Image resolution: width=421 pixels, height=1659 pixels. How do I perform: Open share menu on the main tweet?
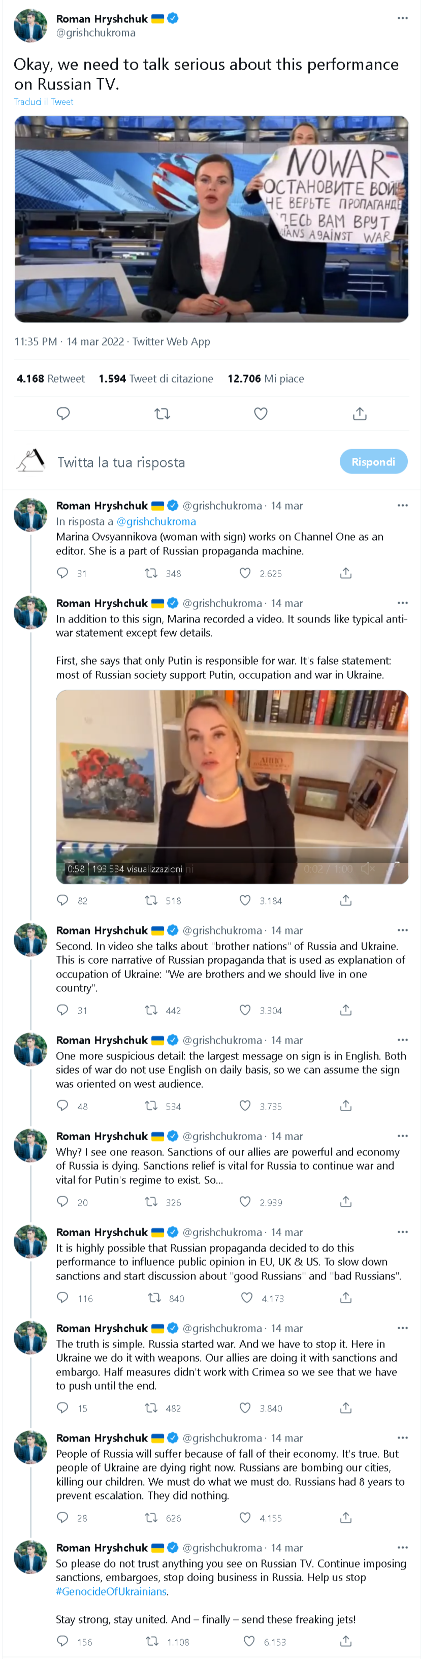click(360, 414)
